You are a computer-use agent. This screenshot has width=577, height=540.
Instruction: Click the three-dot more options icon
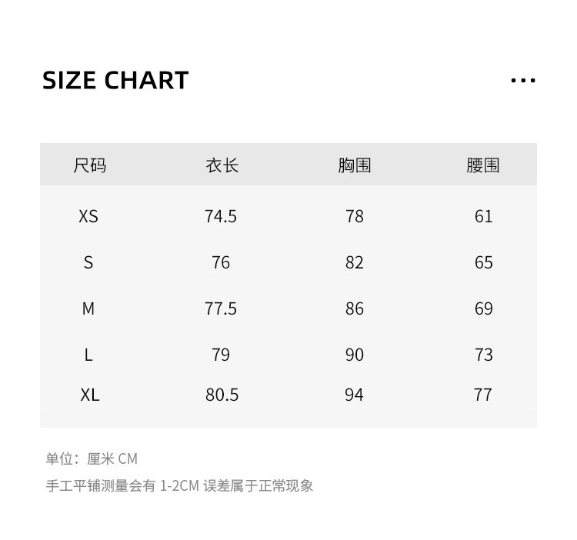coord(523,81)
